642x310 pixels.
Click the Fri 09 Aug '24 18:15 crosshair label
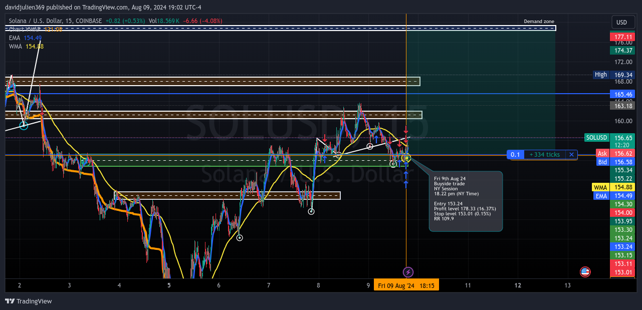pos(406,285)
